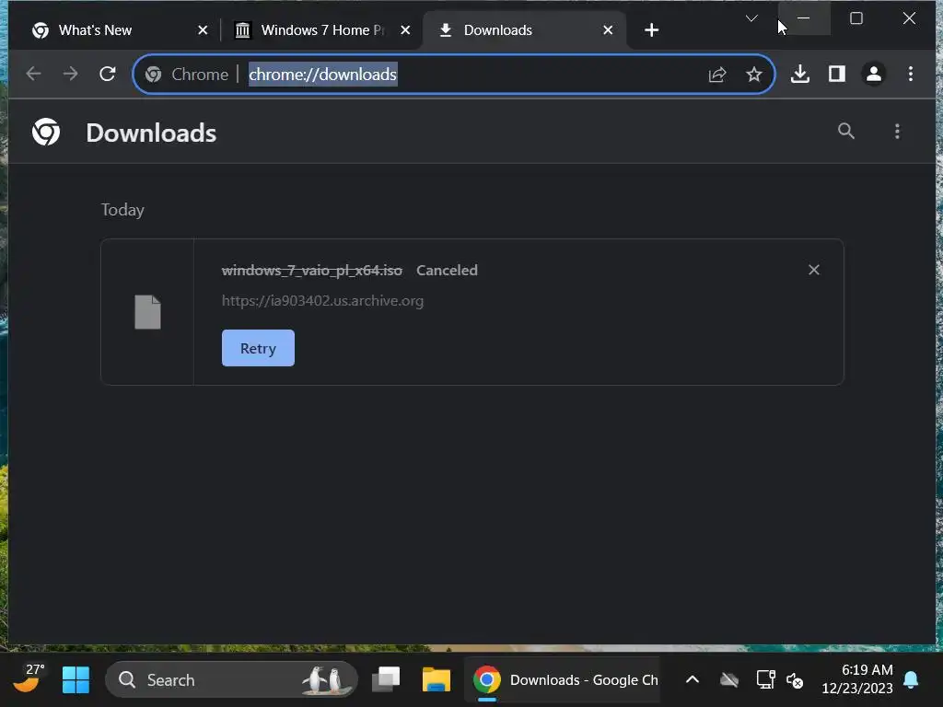The image size is (943, 707).
Task: Open the ia903402.us.archive.org source link
Action: 322,301
